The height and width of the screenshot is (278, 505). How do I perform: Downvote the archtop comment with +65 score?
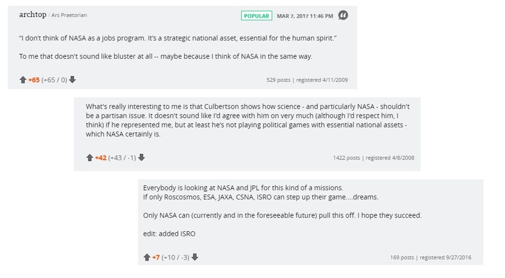click(x=72, y=80)
